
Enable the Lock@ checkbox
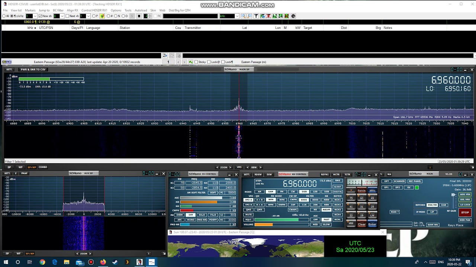[x=209, y=62]
